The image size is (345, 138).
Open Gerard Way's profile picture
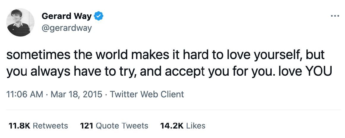coord(20,22)
